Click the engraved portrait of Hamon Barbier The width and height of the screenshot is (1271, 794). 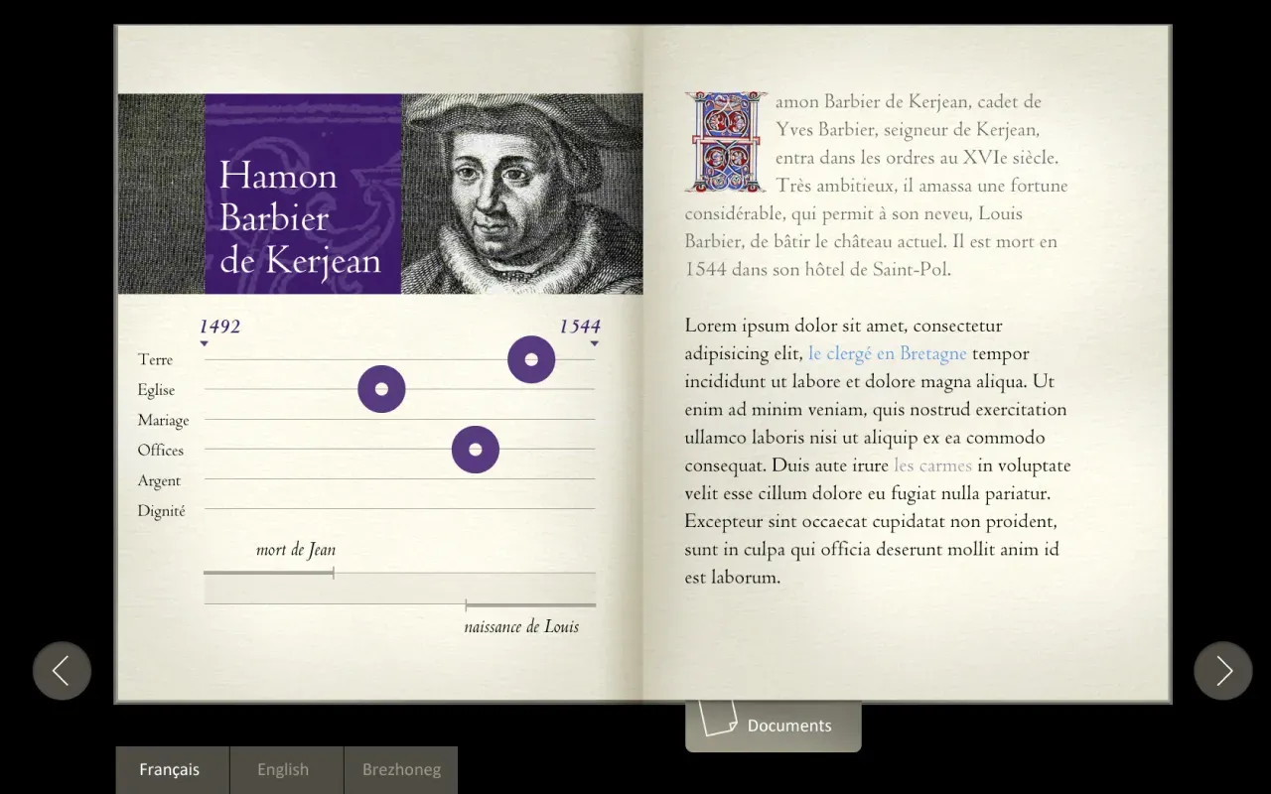[521, 194]
